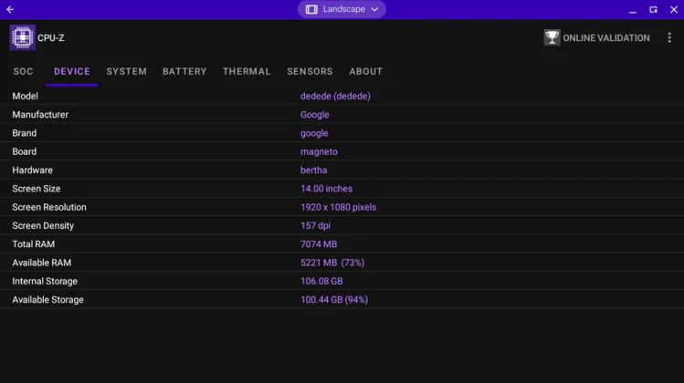Click the Board value magneto
The image size is (684, 383).
point(319,152)
